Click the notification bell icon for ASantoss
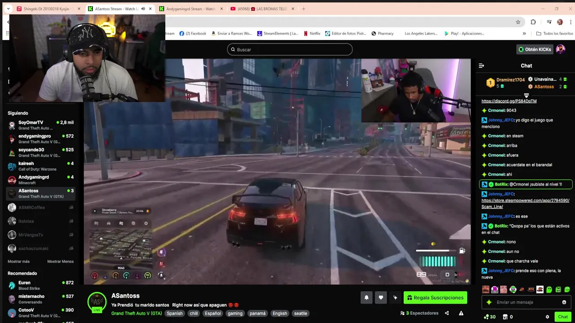The width and height of the screenshot is (575, 323). (367, 297)
